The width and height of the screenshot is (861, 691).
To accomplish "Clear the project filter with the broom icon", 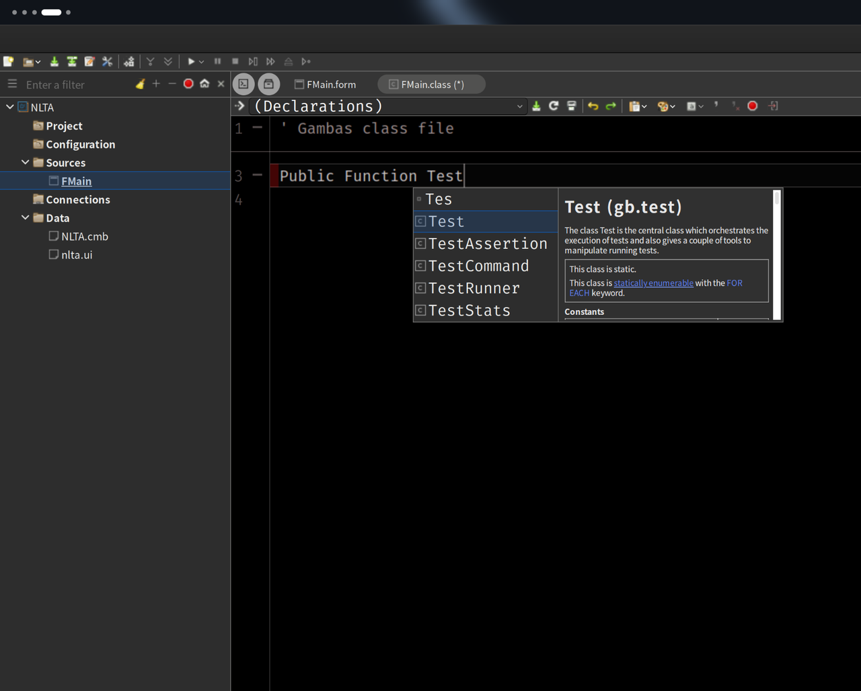I will 140,83.
